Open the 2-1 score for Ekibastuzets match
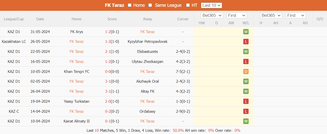This screenshot has height=134, width=327. coord(108,52)
